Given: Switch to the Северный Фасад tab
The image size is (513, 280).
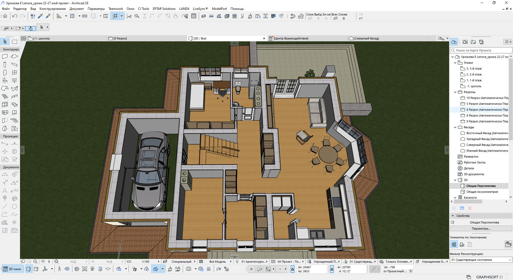Looking at the screenshot, I should (366, 38).
